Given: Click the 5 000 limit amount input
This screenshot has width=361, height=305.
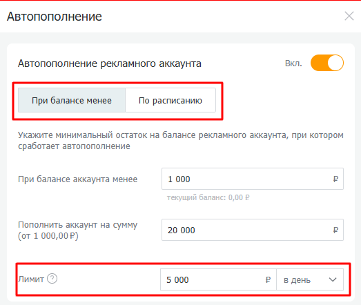Looking at the screenshot, I should [x=218, y=279].
